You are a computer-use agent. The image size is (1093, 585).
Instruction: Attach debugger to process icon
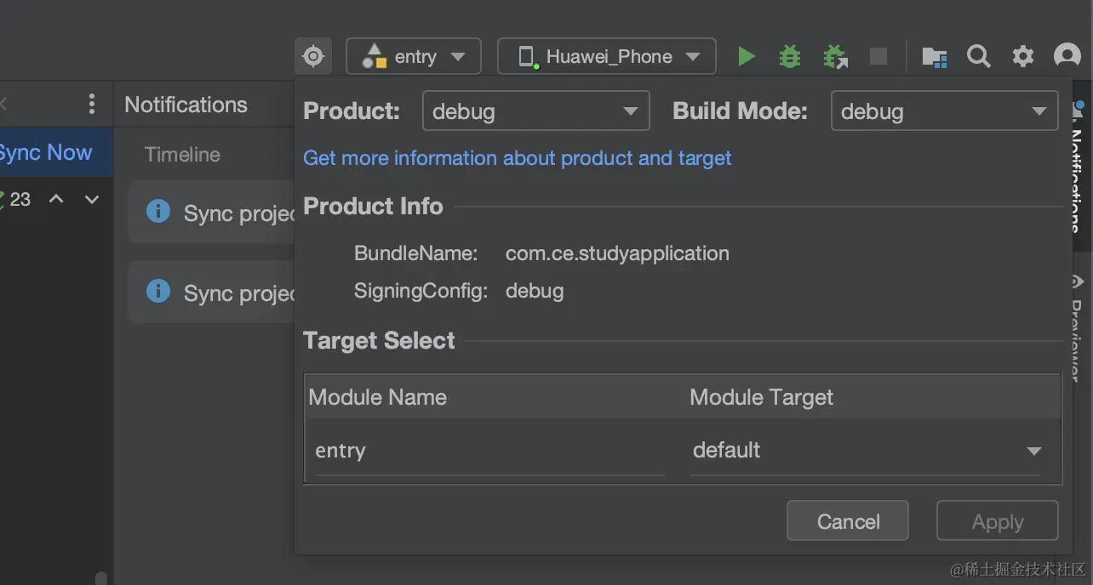[x=835, y=57]
